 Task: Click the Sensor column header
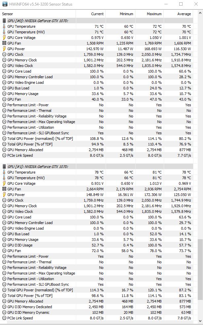coord(8,14)
